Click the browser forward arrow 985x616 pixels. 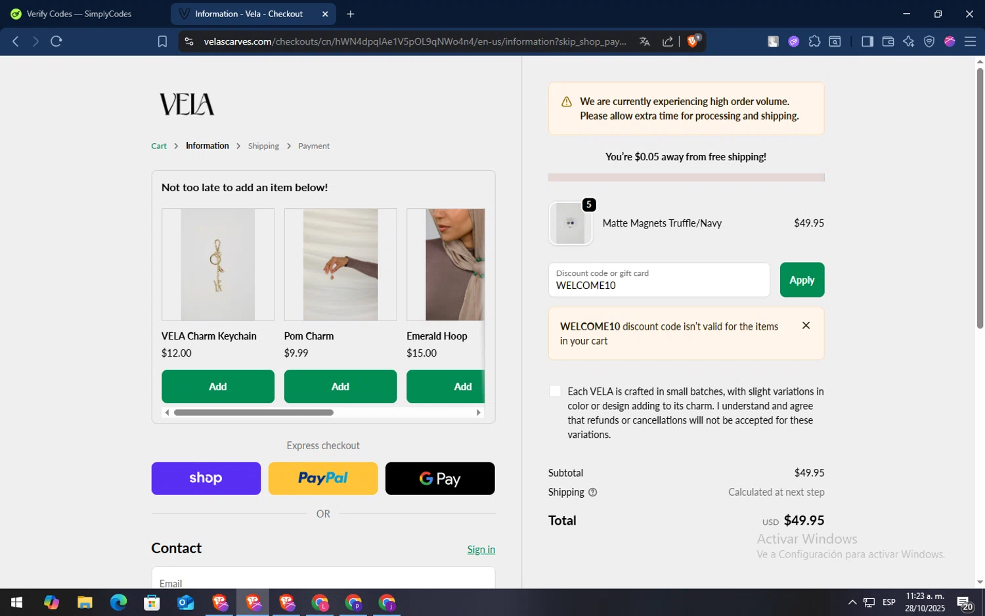(x=35, y=41)
